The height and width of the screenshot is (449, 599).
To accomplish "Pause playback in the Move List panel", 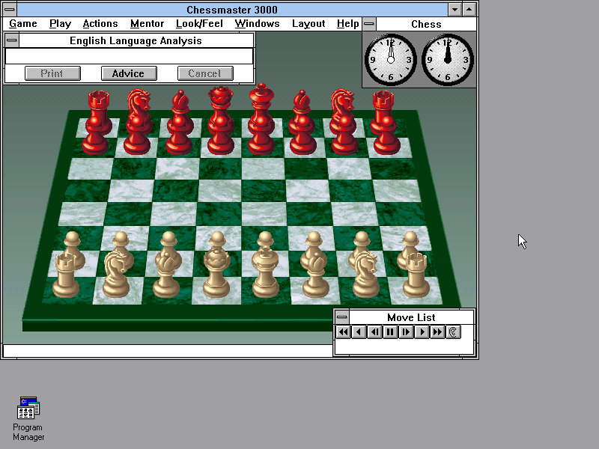I will point(390,332).
